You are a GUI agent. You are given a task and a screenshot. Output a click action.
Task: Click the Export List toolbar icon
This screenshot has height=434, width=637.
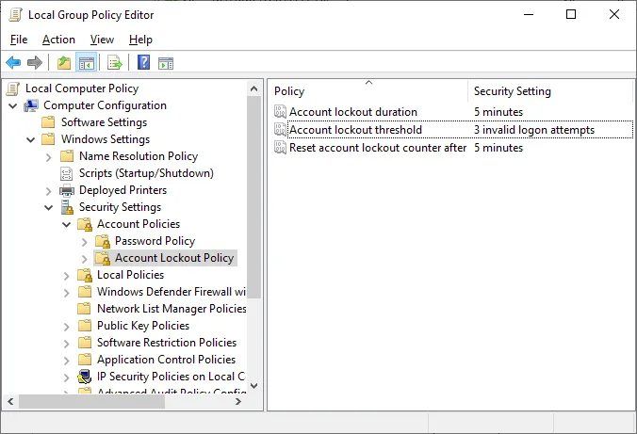point(115,63)
